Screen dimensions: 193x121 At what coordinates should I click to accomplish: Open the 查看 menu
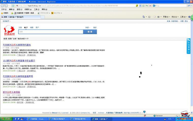(x=20, y=9)
